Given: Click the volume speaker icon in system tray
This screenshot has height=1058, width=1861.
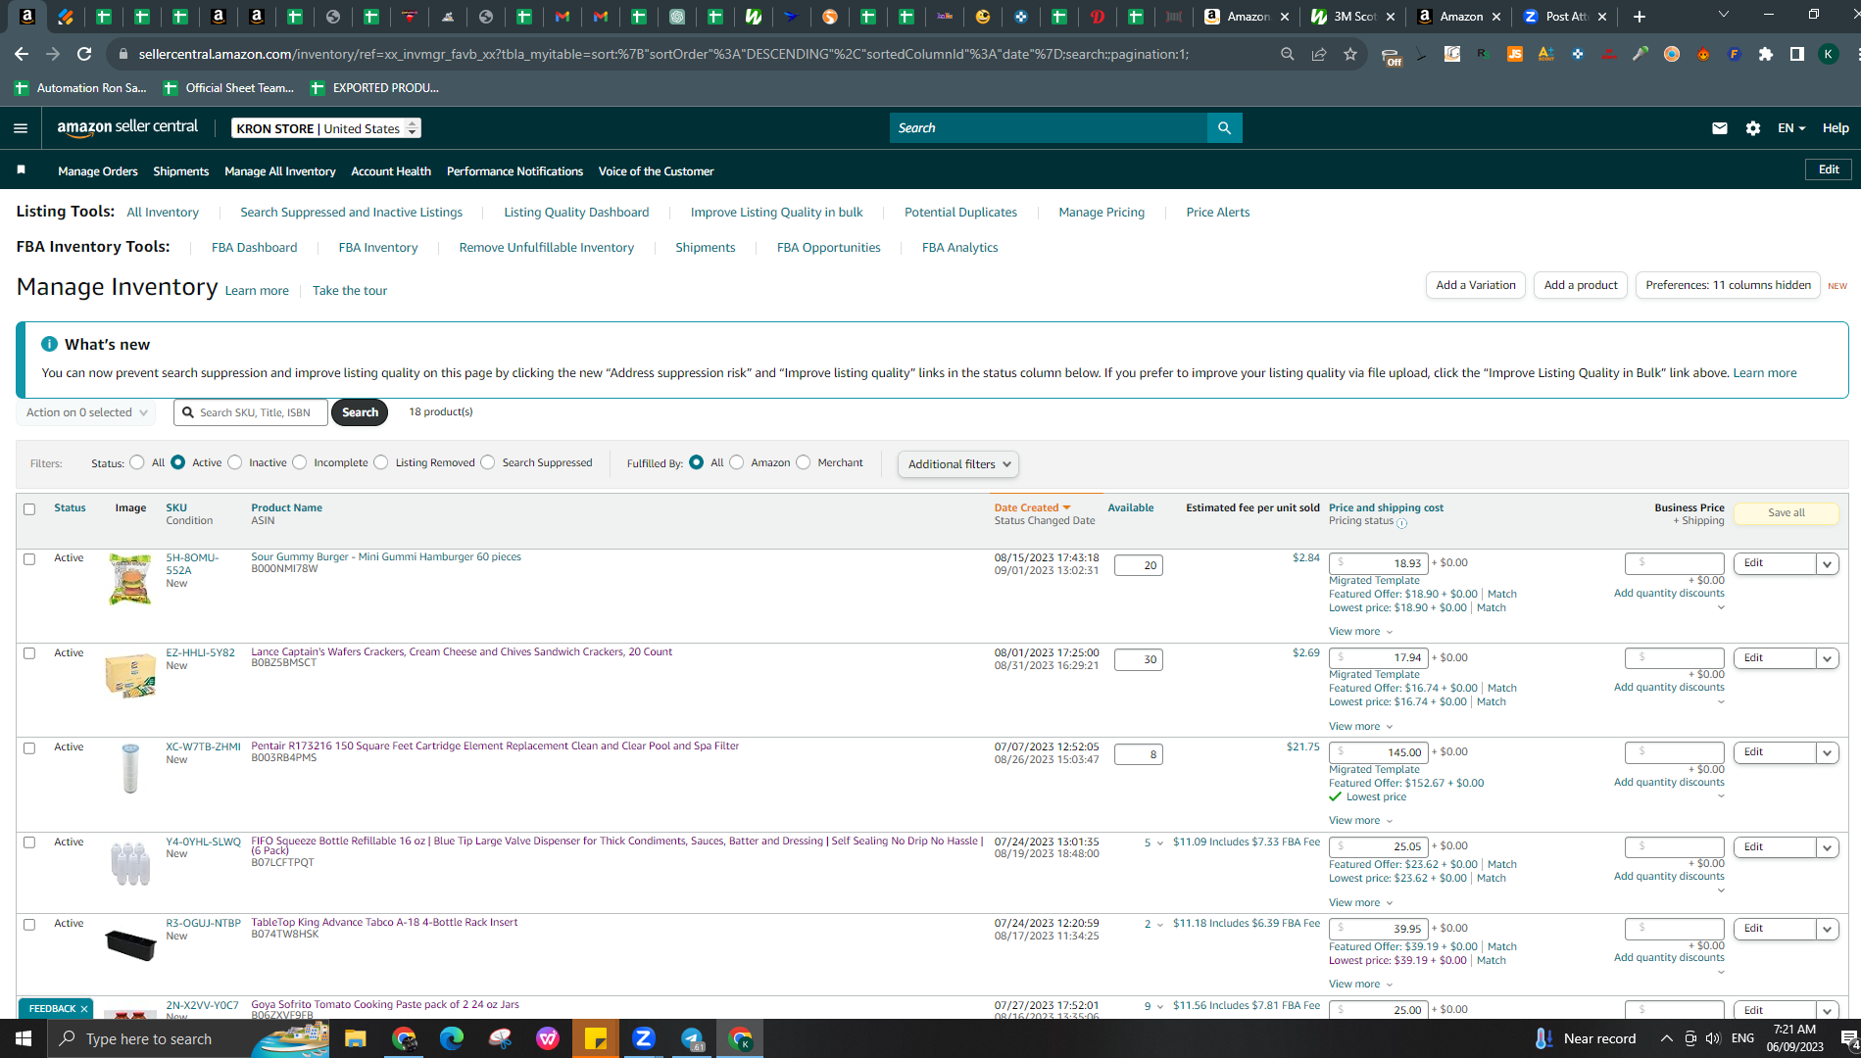Looking at the screenshot, I should click(x=1713, y=1038).
